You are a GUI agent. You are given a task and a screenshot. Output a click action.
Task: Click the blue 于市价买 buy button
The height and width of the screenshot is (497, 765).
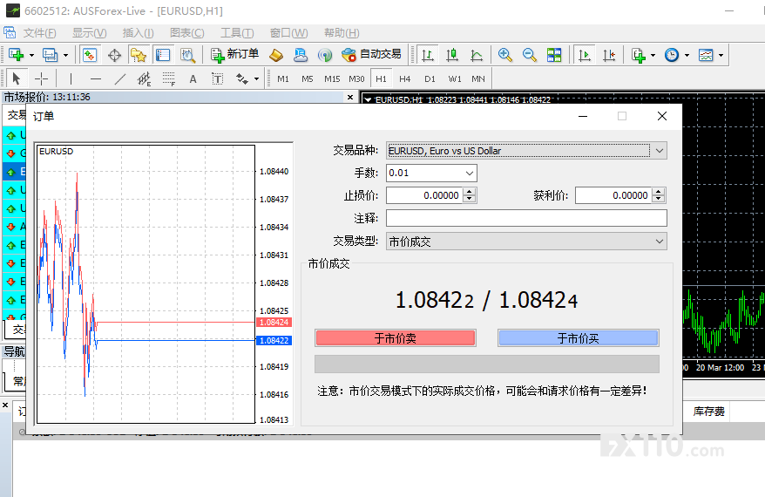[579, 337]
